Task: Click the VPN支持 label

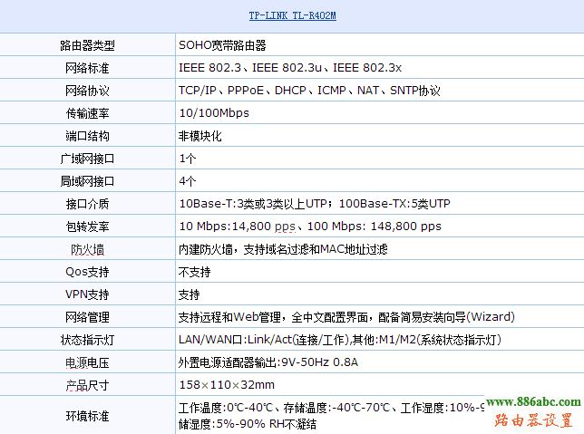Action: (x=88, y=294)
